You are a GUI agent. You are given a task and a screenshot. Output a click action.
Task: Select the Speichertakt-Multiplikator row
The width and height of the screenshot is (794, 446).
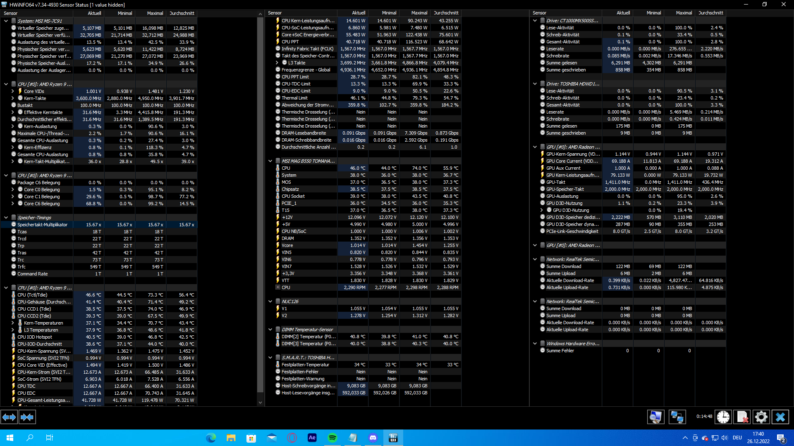click(42, 225)
